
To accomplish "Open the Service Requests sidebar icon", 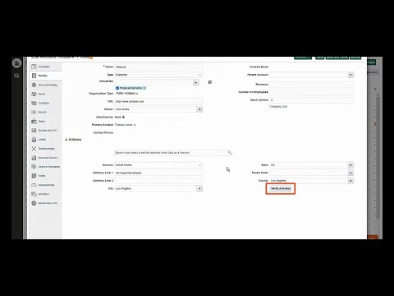I will pyautogui.click(x=34, y=167).
